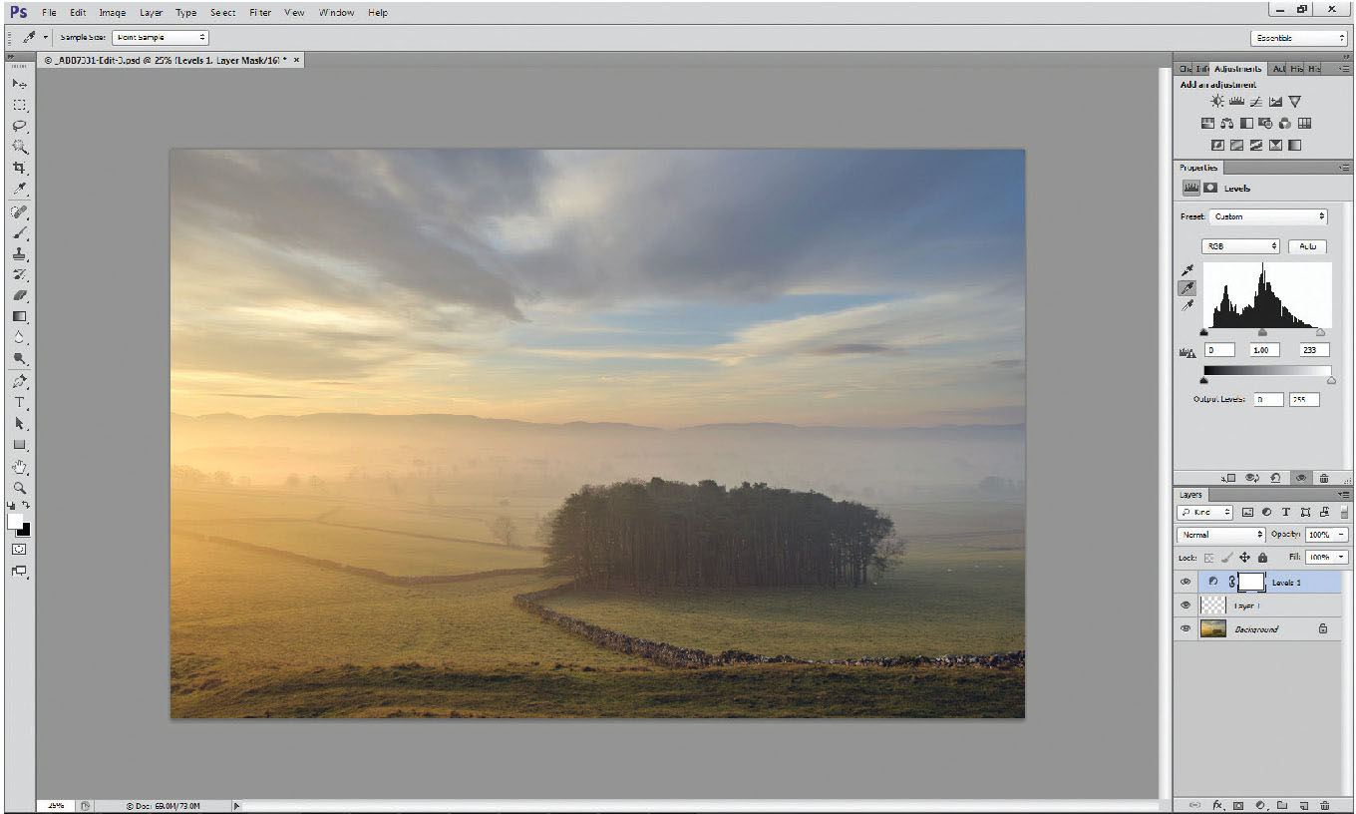Open the Filter menu
The width and height of the screenshot is (1356, 814).
260,13
